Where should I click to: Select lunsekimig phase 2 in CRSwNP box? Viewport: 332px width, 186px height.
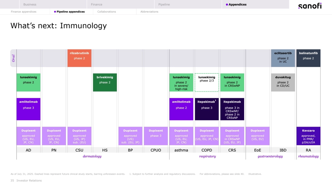[x=232, y=82]
